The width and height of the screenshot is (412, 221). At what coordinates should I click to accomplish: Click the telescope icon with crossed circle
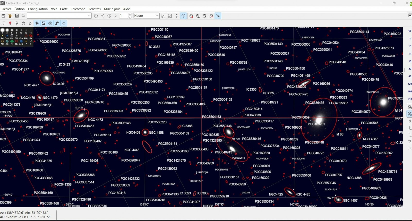click(211, 16)
